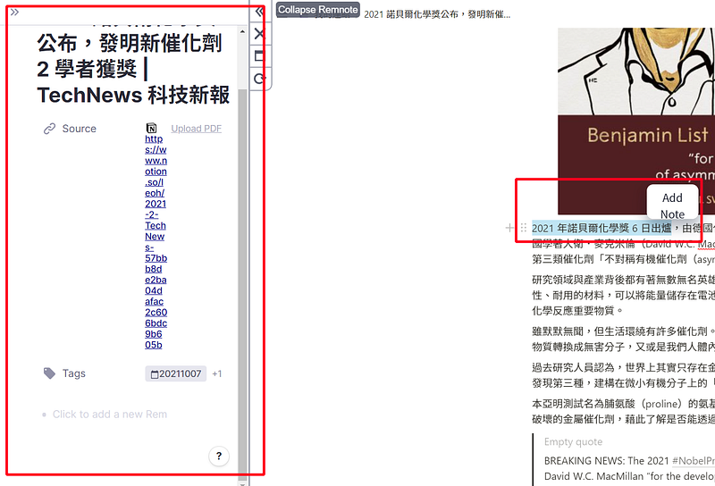Click the Source property label
This screenshot has height=486, width=715.
pos(80,129)
